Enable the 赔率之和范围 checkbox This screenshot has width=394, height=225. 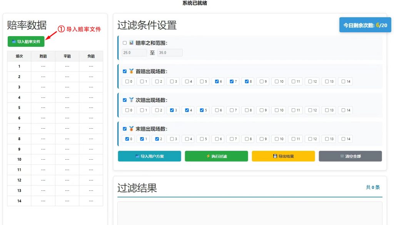(x=125, y=43)
